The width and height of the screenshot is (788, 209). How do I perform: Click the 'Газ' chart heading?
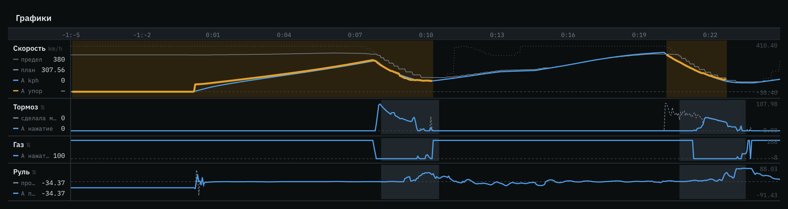pos(18,145)
